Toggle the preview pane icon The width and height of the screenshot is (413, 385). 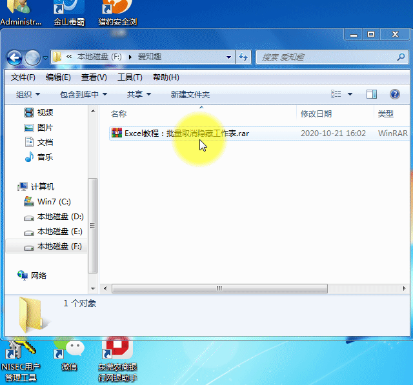(372, 94)
